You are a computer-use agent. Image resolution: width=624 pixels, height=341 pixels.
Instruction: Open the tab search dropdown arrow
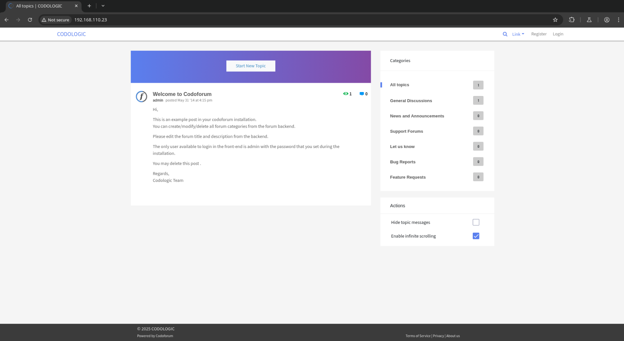tap(103, 6)
